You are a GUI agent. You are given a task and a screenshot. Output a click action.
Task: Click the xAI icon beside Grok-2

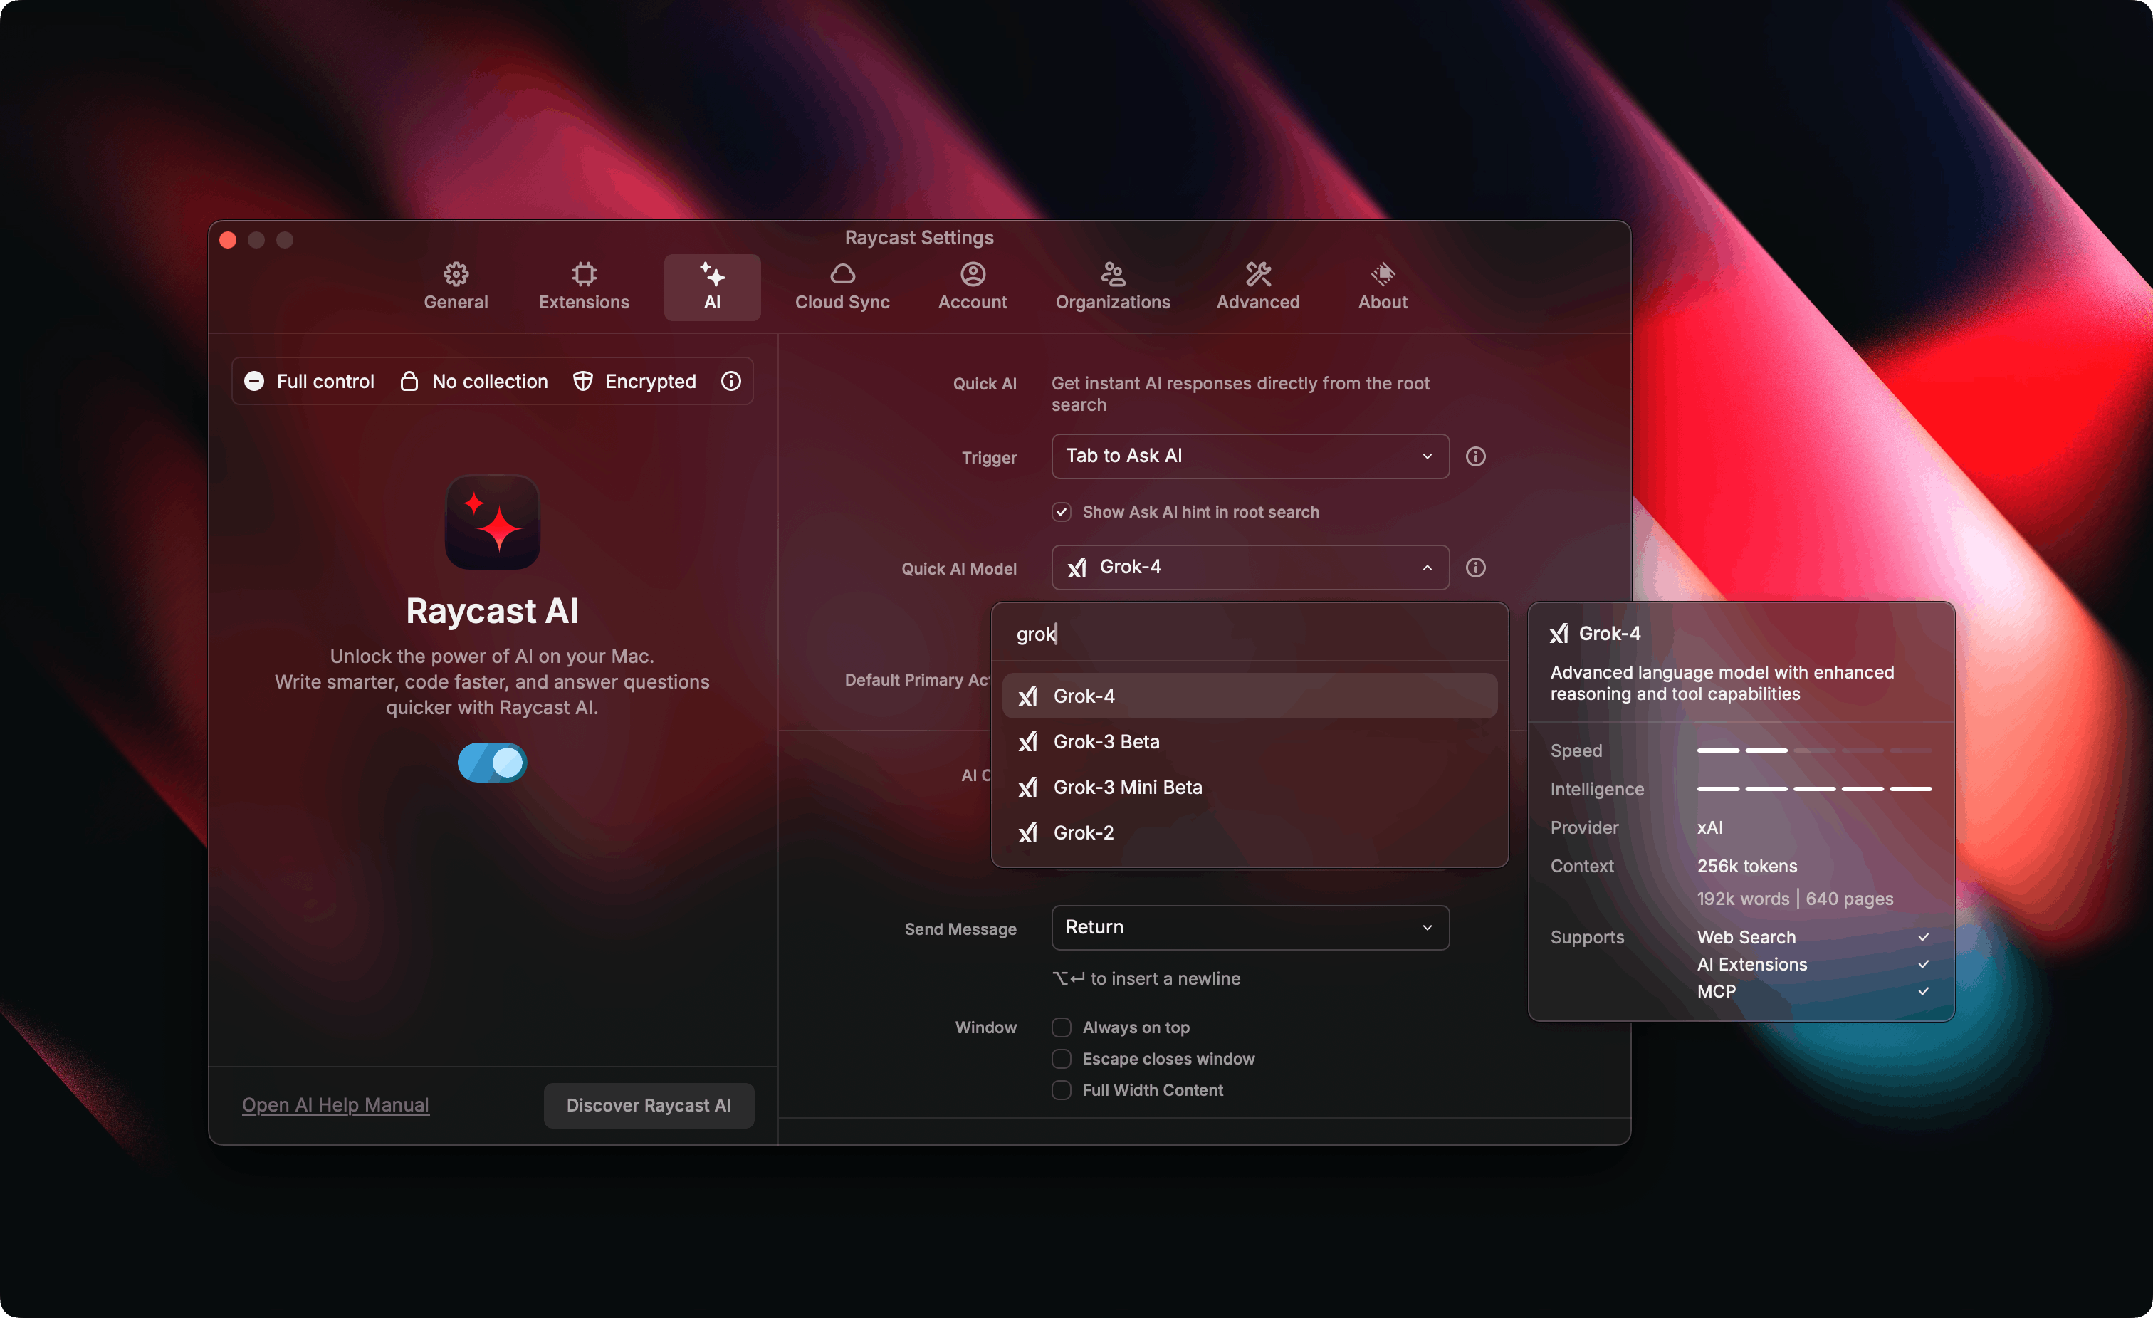(x=1028, y=832)
